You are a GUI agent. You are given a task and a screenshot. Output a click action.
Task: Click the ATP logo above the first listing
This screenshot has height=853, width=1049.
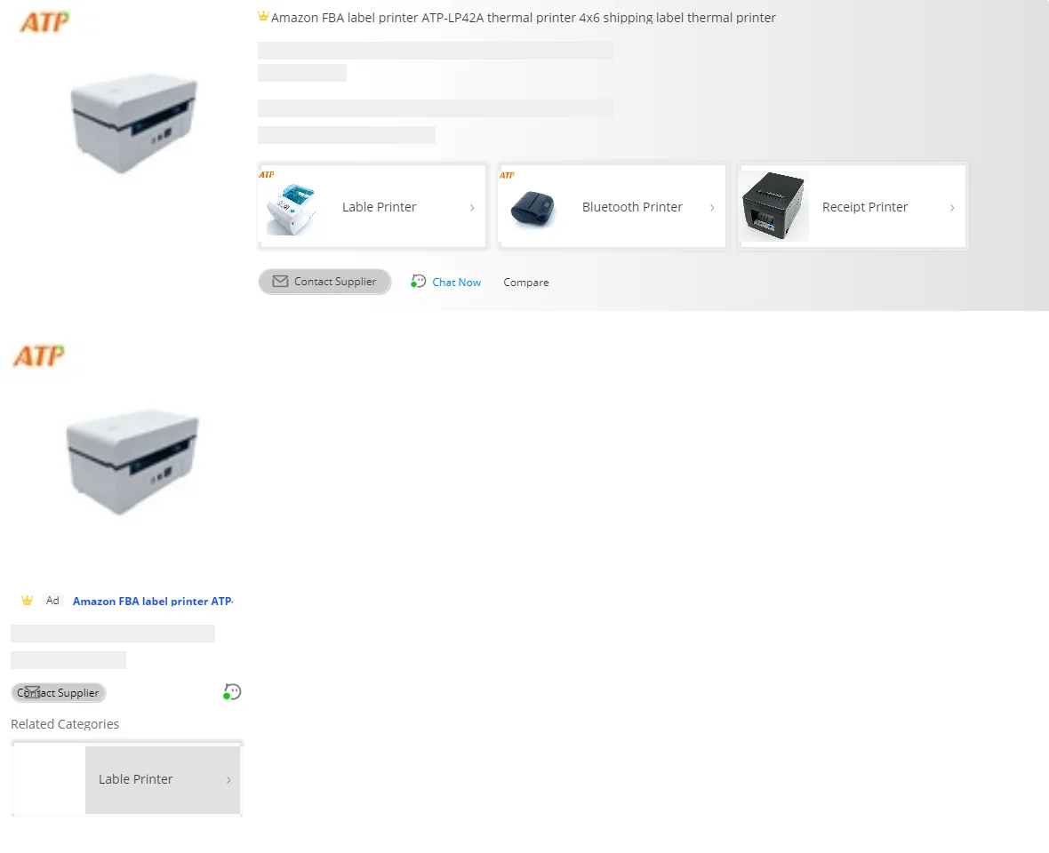coord(44,22)
